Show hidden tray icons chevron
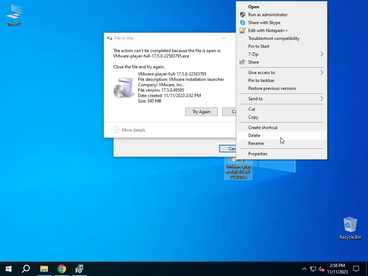Screen dimensions: 368x276 (304, 269)
